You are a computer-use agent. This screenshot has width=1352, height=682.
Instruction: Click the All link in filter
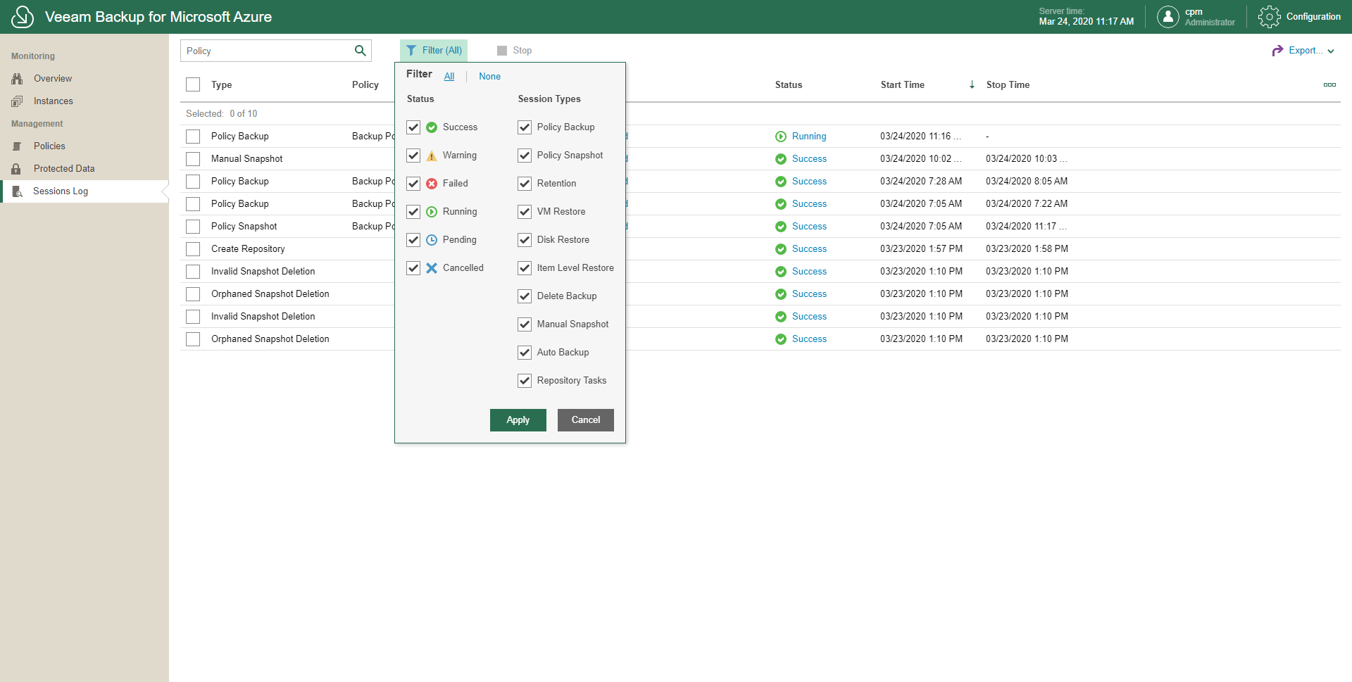point(449,77)
